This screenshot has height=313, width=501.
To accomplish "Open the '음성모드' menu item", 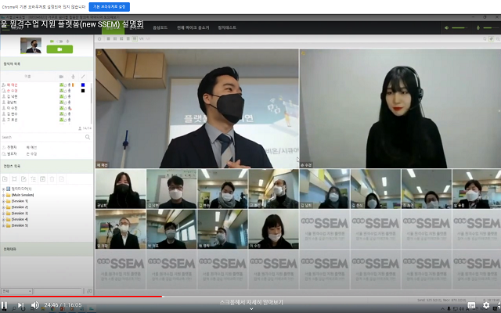I will (160, 27).
